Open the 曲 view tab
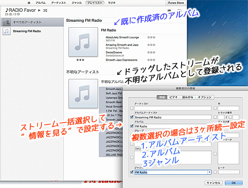This screenshot has width=248, height=188. point(29,3)
